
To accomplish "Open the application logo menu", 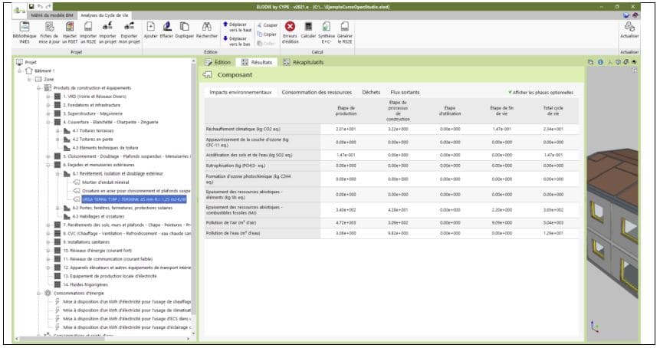I will 18,10.
